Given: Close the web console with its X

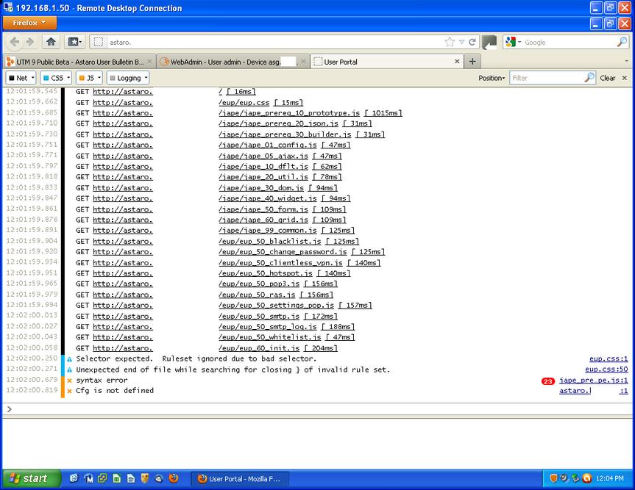Looking at the screenshot, I should 625,78.
